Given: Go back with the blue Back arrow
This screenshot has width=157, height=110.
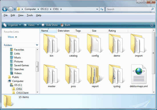Looking at the screenshot, I should (5, 9).
